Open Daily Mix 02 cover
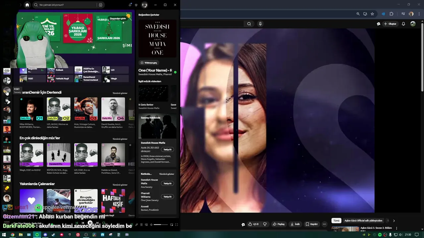The width and height of the screenshot is (424, 238). 59,109
